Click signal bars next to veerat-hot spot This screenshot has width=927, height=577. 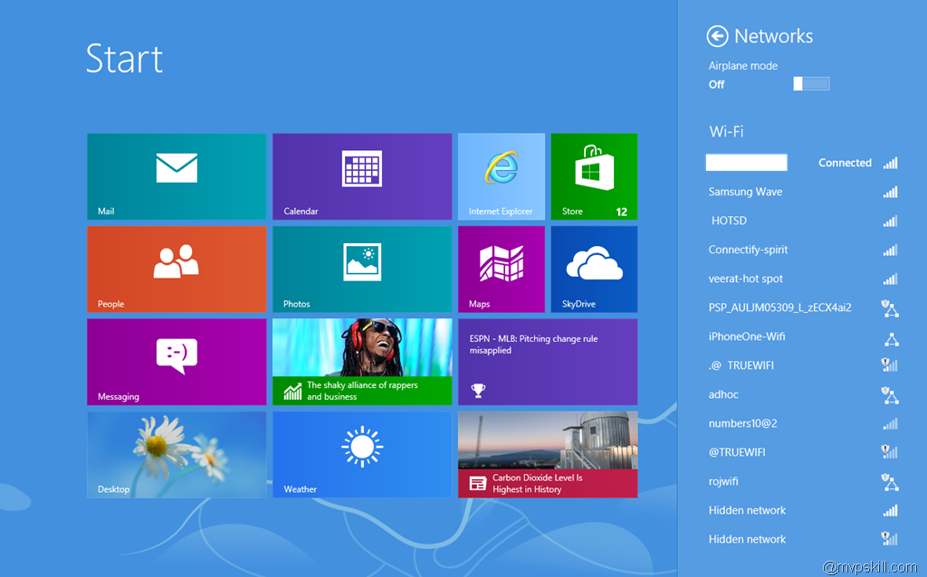point(891,279)
